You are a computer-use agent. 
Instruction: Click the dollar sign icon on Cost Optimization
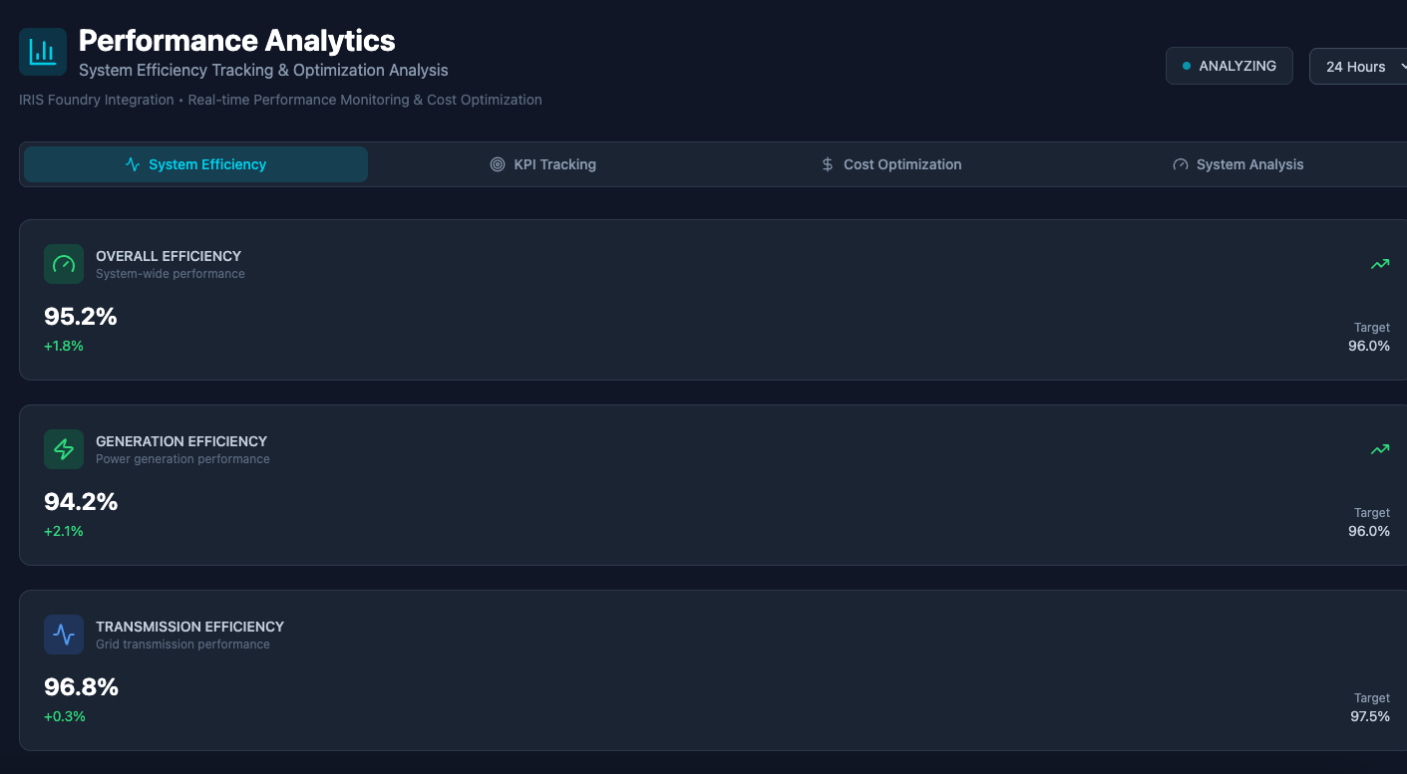(827, 164)
